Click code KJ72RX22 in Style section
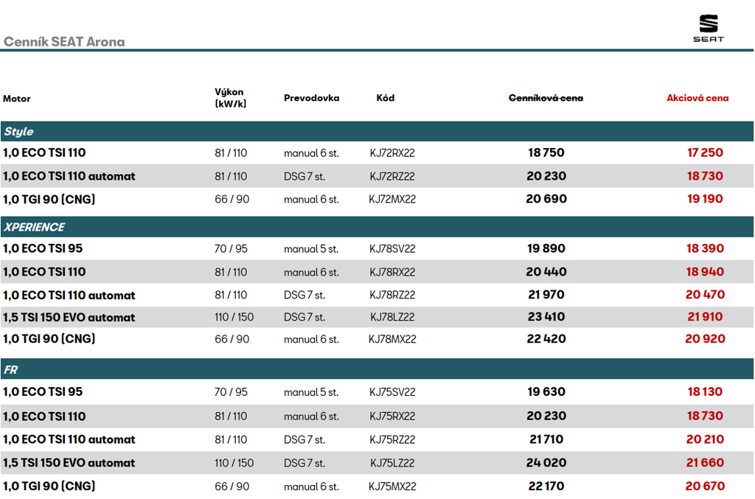Image resolution: width=755 pixels, height=499 pixels. pos(392,153)
